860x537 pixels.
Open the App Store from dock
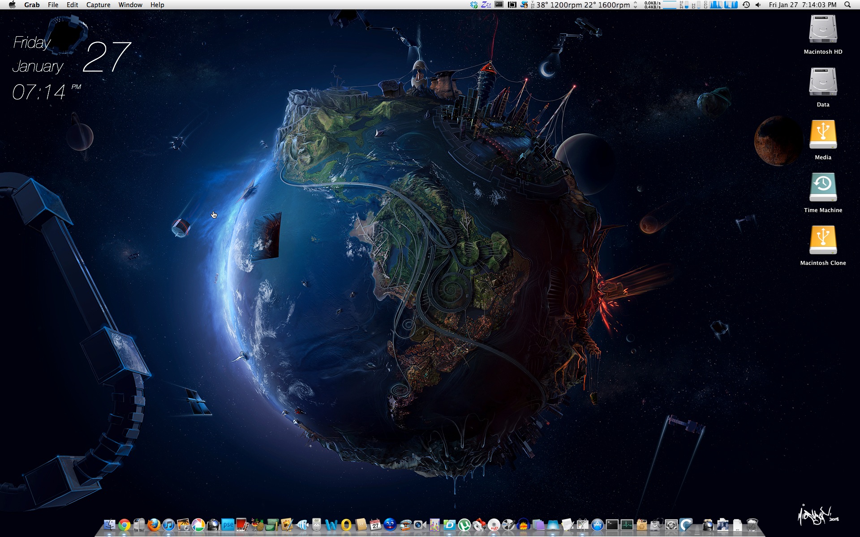click(x=598, y=524)
